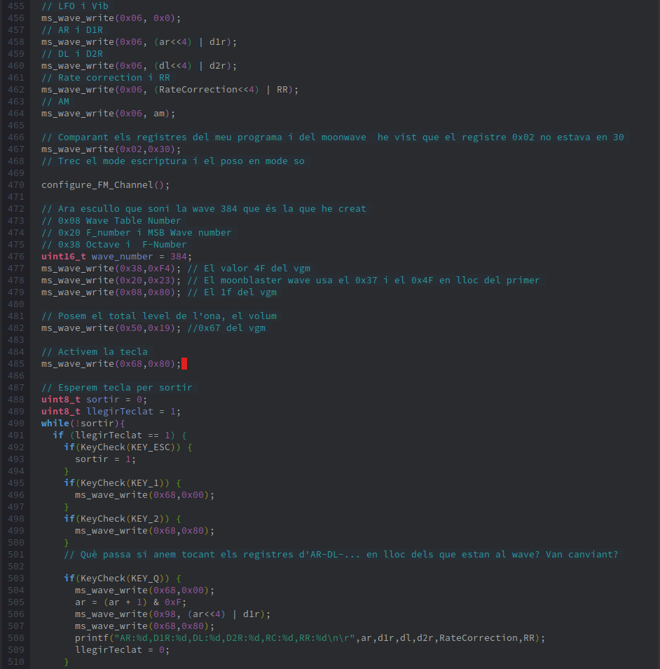
Task: Click line number 455 in the gutter
Action: [16, 6]
